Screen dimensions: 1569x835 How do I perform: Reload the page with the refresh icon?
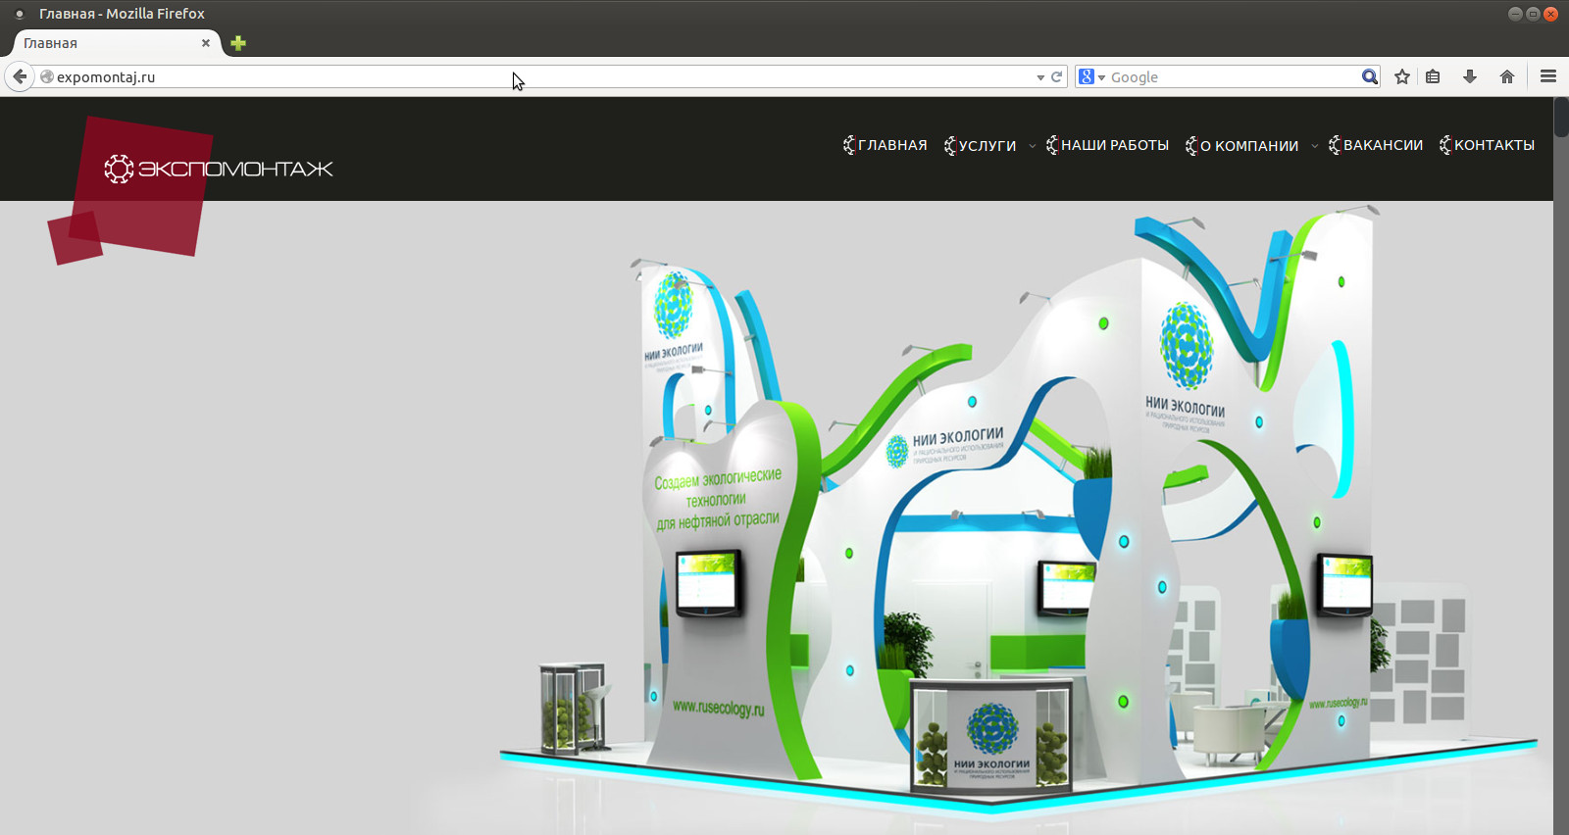pyautogui.click(x=1057, y=76)
